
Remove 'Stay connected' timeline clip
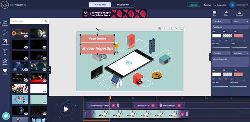pyautogui.click(x=153, y=105)
